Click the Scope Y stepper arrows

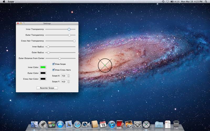[69, 82]
